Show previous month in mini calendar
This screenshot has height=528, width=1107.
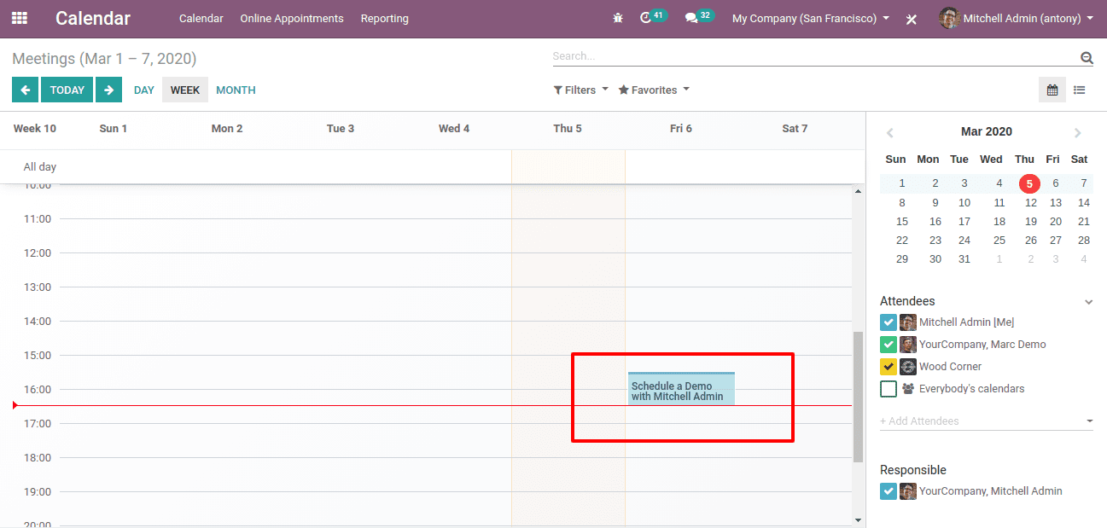[x=890, y=132]
